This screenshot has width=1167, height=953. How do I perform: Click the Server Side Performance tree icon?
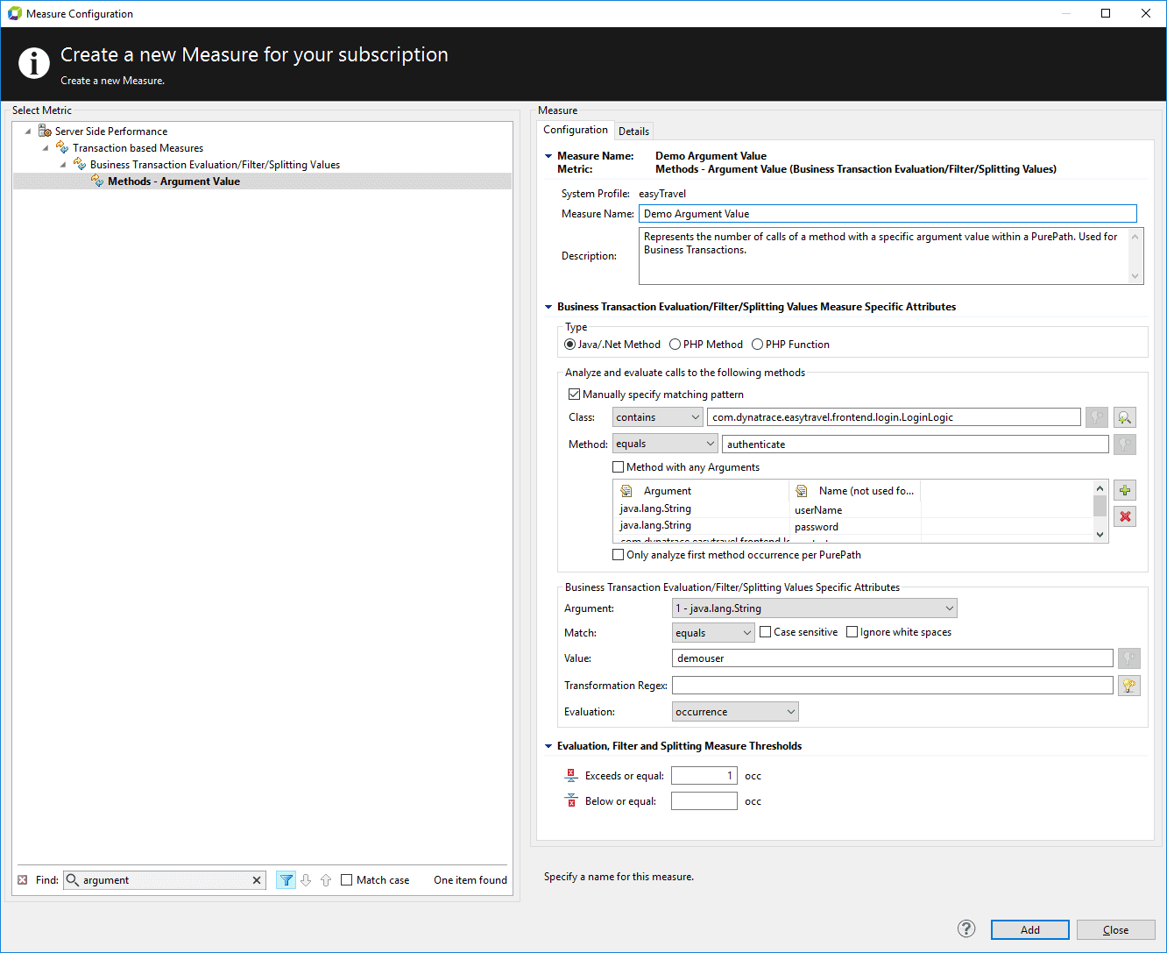[x=45, y=131]
